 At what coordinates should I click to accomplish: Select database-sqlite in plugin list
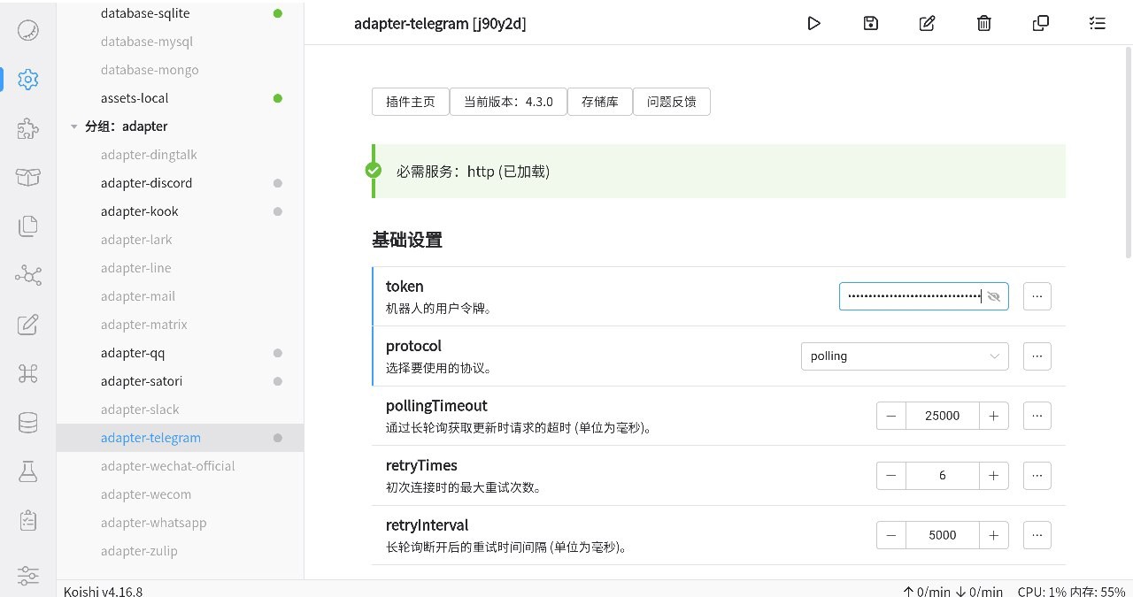tap(145, 13)
